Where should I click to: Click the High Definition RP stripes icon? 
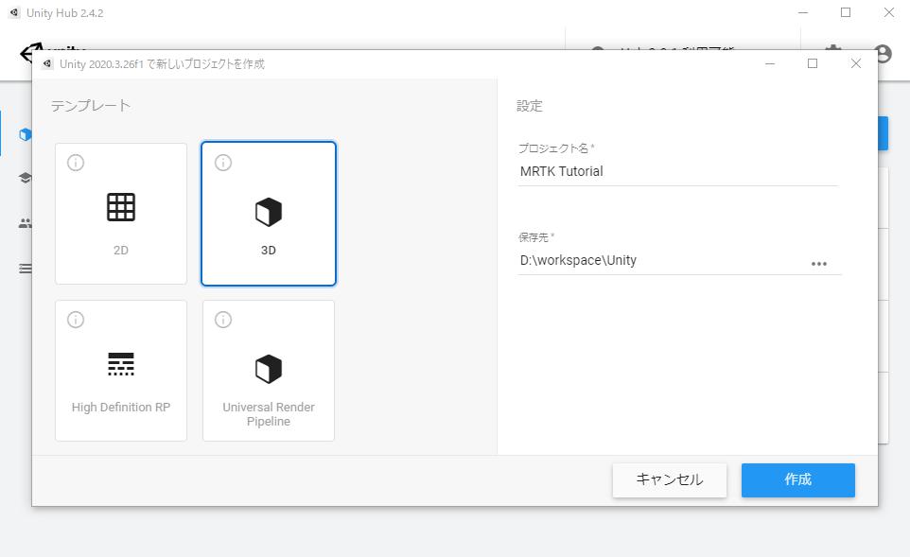coord(121,364)
